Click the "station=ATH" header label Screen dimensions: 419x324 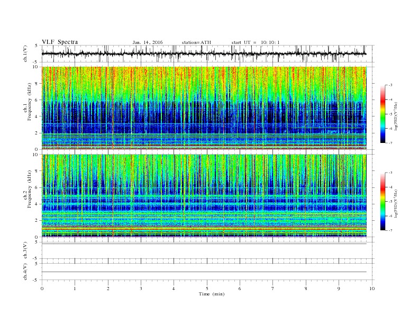(x=196, y=42)
